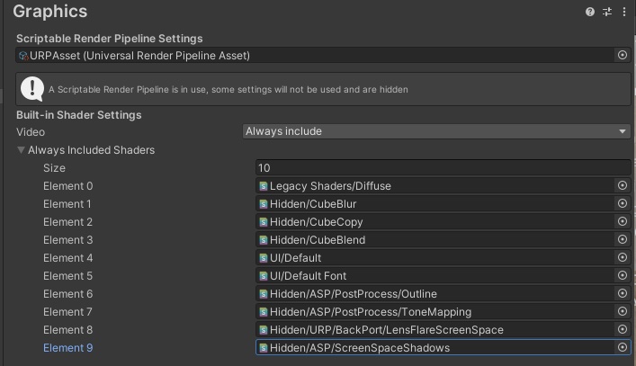Open object picker for Hidden/ASP/ScreenSpaceShadows

point(622,347)
